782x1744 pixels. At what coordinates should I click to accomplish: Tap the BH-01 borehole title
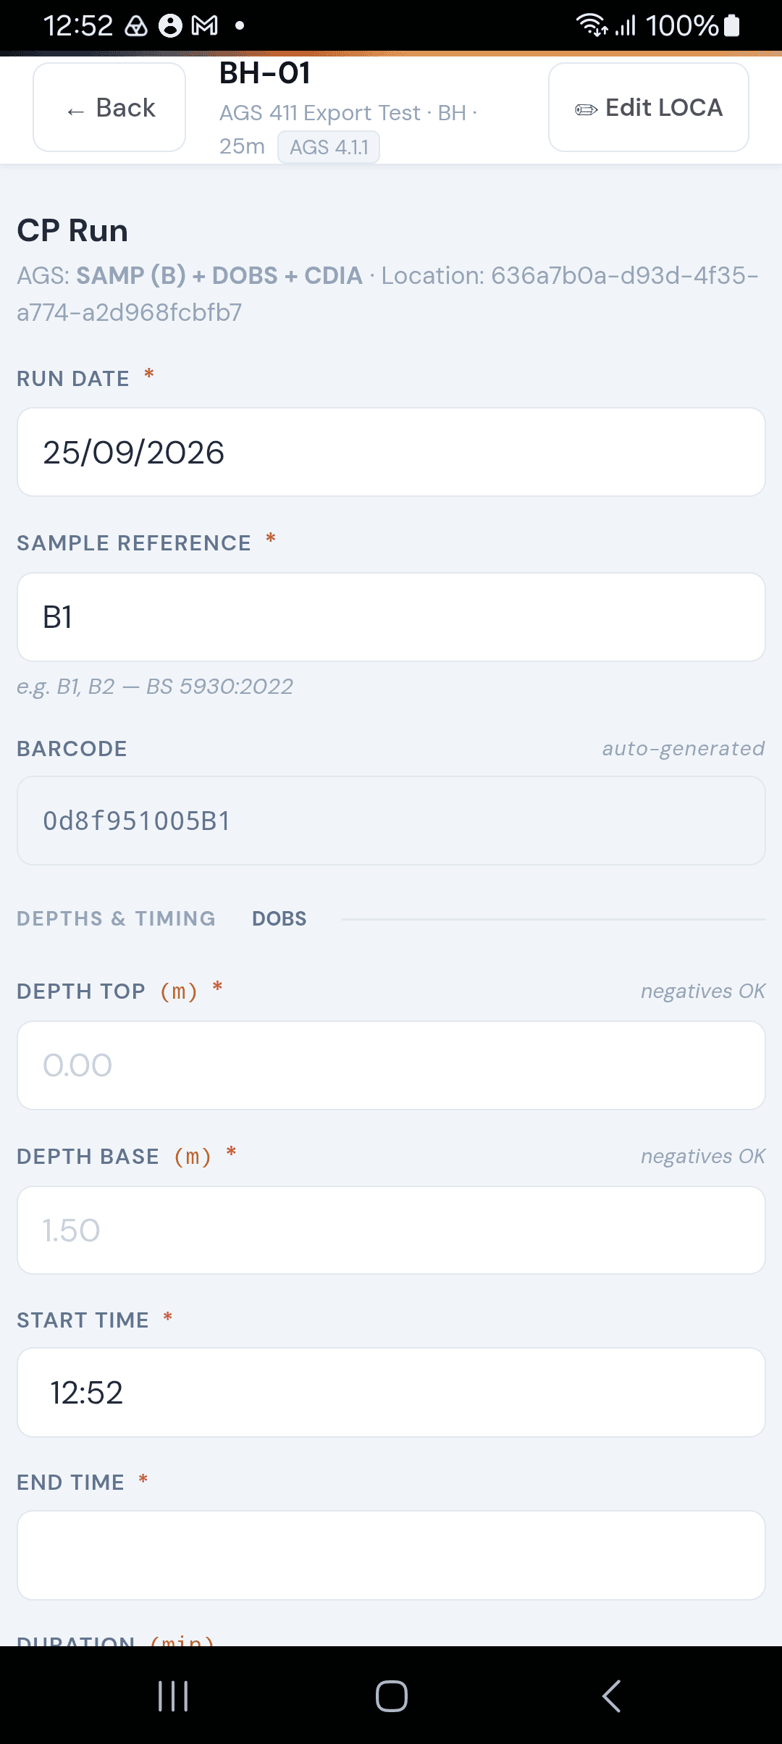pyautogui.click(x=265, y=73)
